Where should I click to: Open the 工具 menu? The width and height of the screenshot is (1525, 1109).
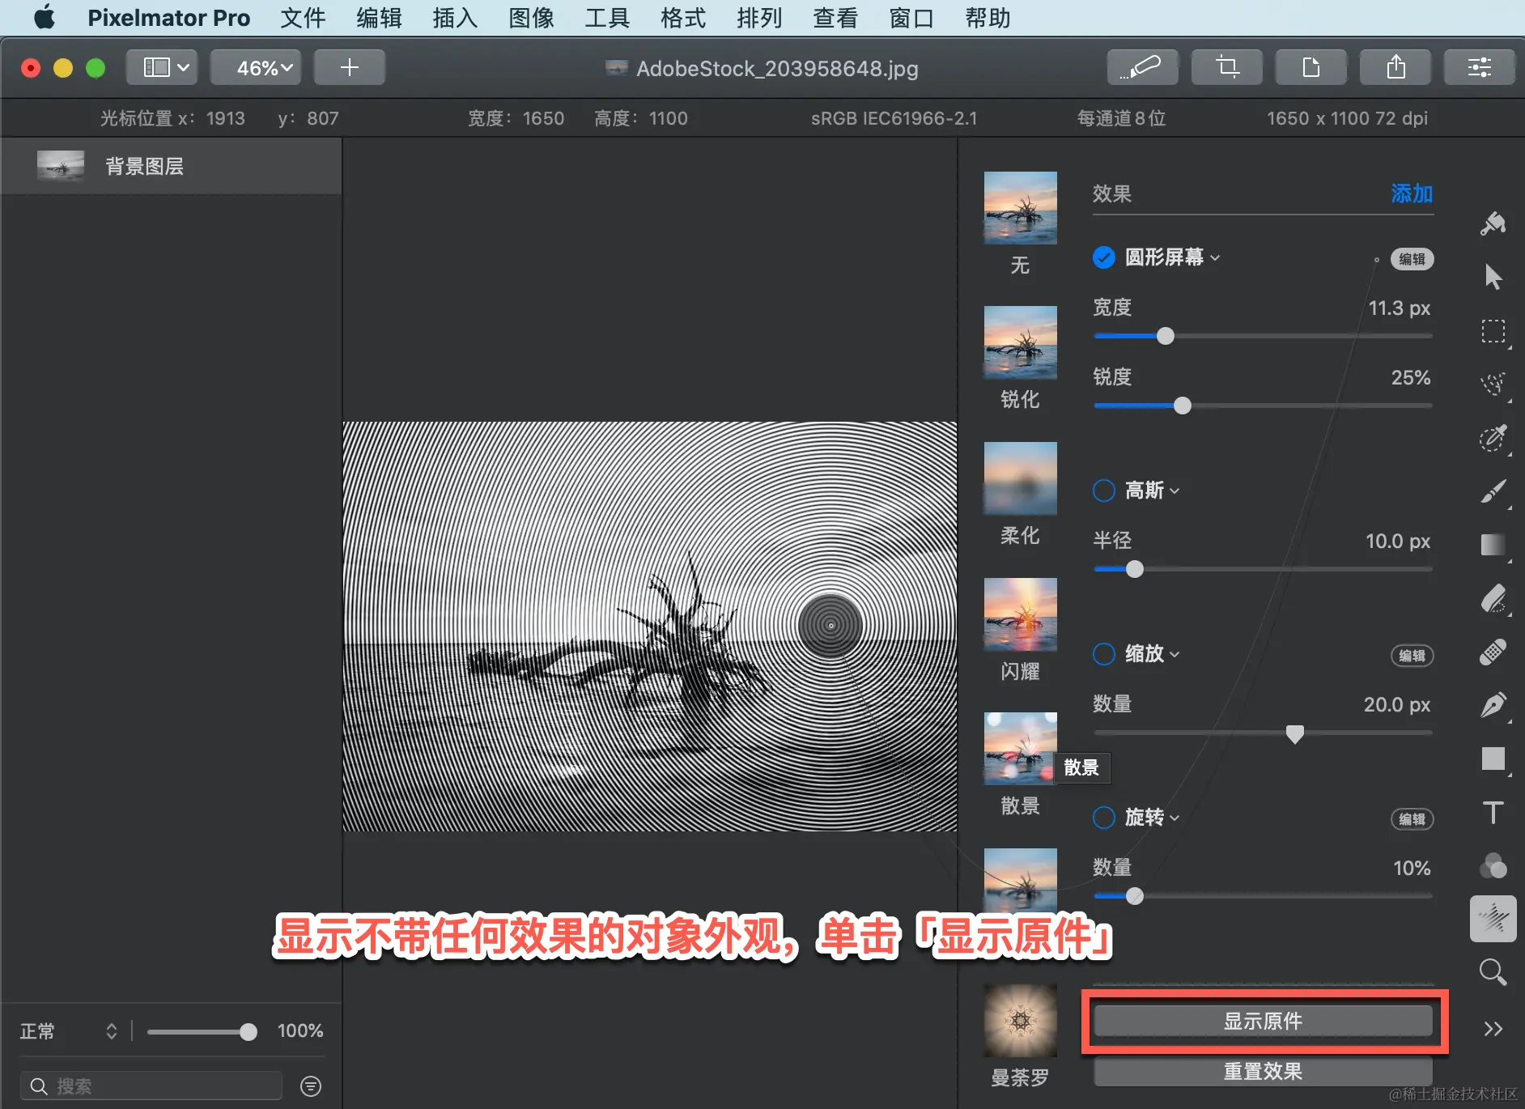click(x=607, y=18)
